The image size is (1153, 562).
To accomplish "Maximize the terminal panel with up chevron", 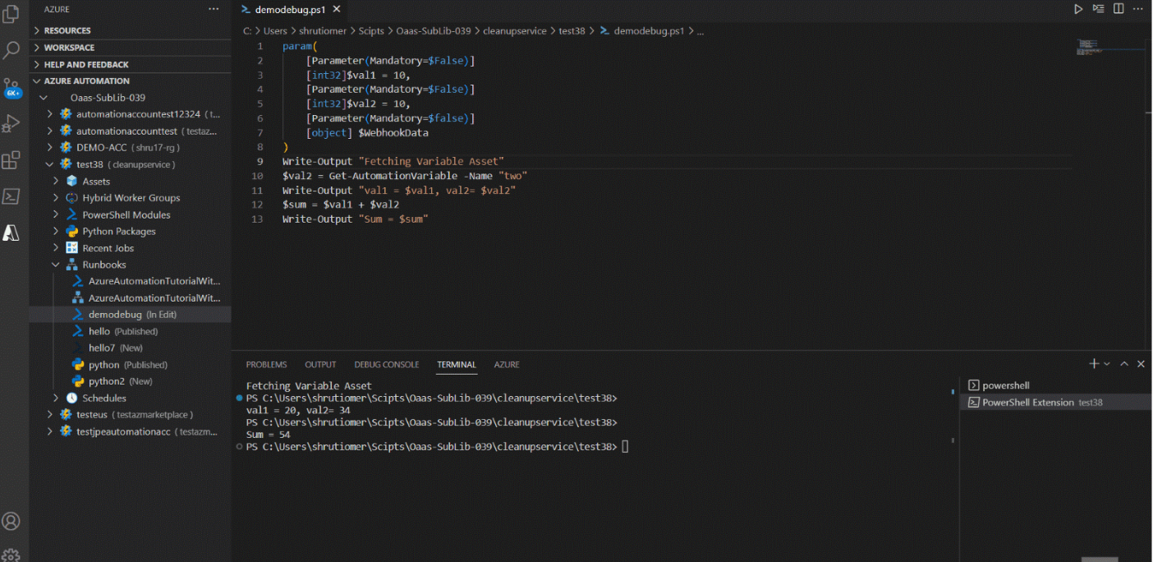I will [1124, 364].
